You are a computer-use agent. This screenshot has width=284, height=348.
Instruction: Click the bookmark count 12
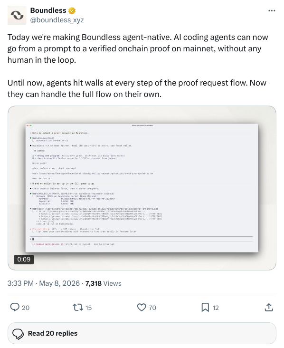coord(216,308)
